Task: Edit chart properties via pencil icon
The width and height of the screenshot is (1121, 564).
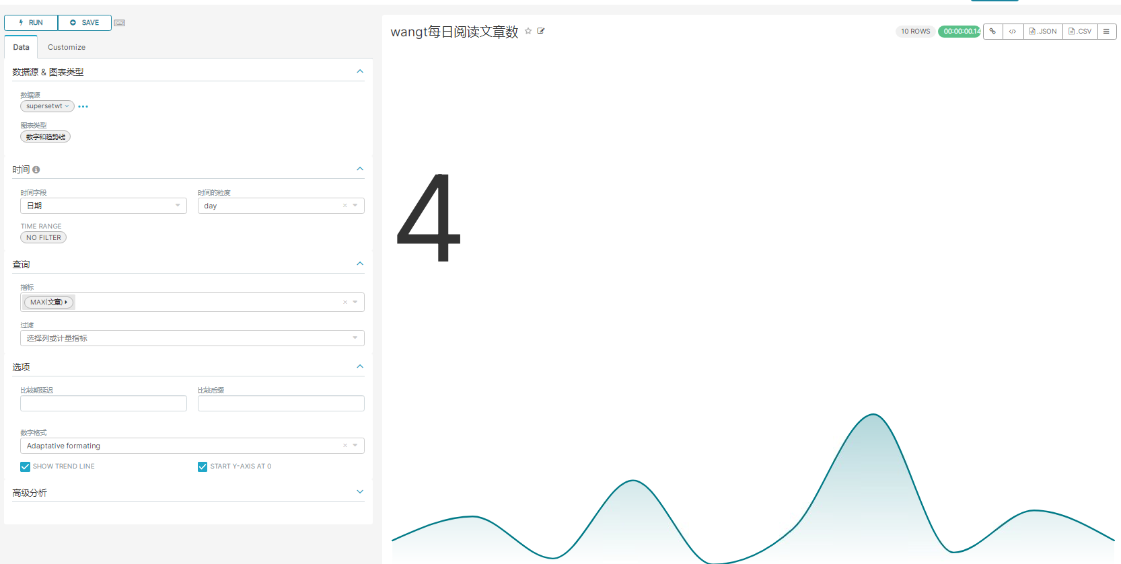Action: [x=541, y=31]
